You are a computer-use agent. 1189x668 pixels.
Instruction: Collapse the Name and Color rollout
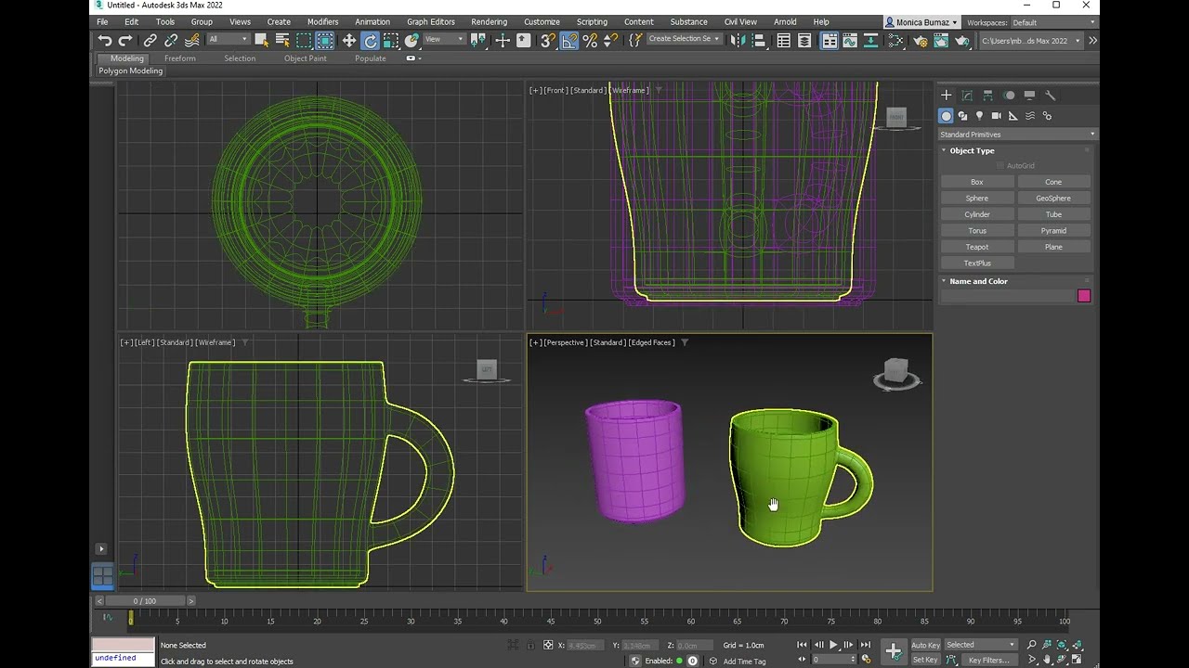(x=977, y=281)
